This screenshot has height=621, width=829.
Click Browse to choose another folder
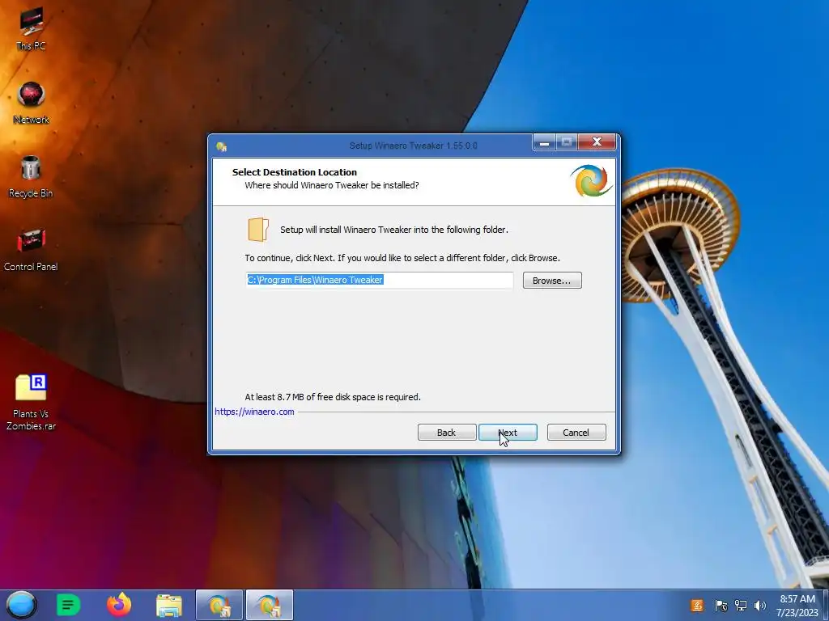click(552, 281)
